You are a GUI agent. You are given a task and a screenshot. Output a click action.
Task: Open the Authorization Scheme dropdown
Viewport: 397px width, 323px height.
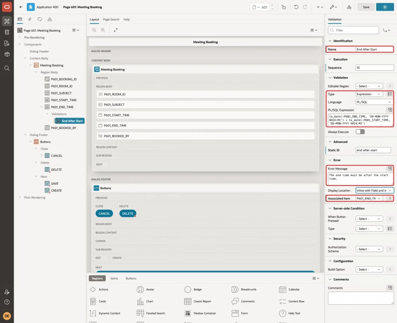pyautogui.click(x=369, y=249)
